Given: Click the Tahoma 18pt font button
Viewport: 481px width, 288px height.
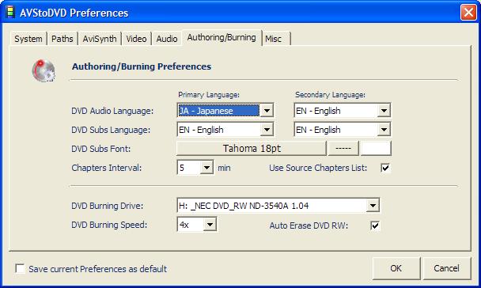Looking at the screenshot, I should 252,149.
